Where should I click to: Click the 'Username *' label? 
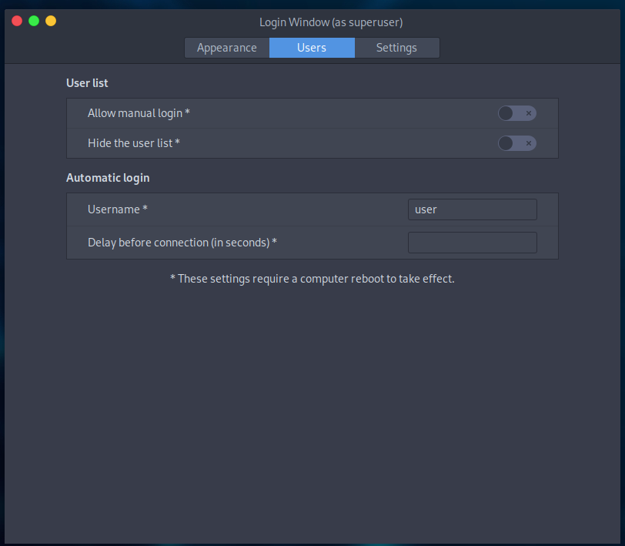pyautogui.click(x=117, y=209)
